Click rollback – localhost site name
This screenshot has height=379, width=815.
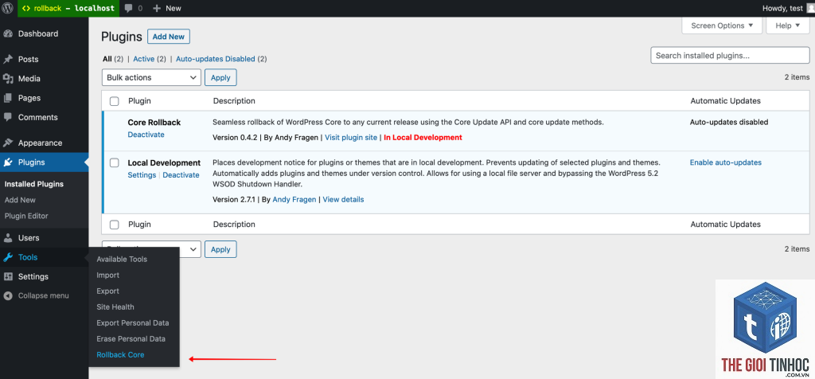pos(68,8)
